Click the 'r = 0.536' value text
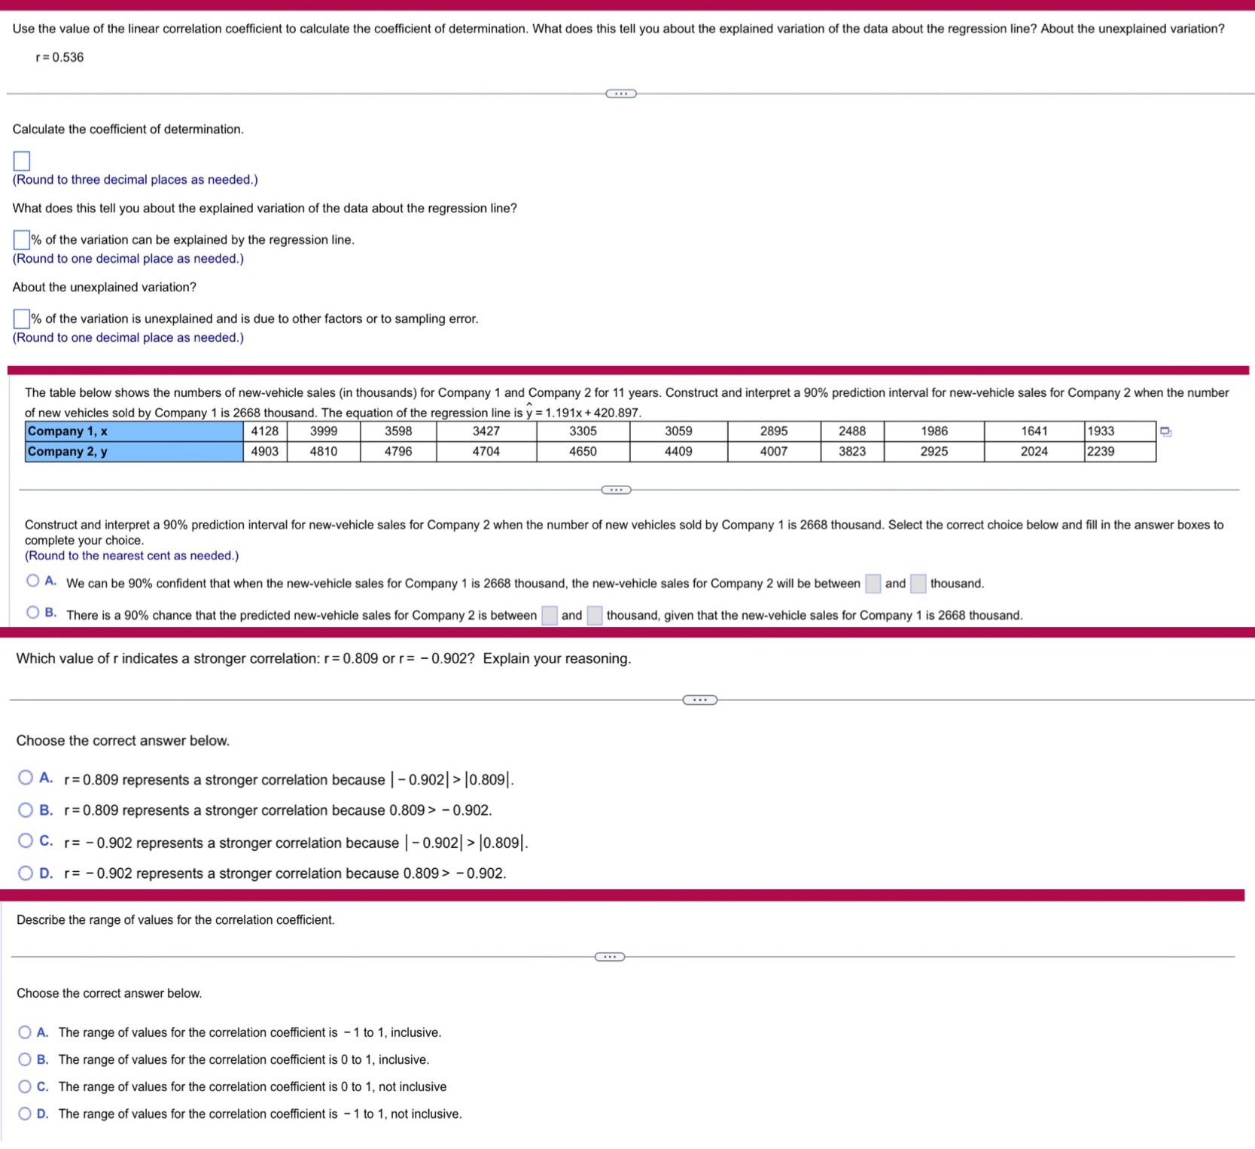This screenshot has width=1255, height=1149. (x=59, y=57)
